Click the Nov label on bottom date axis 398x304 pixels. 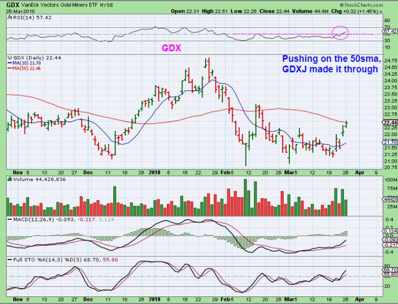pos(18,299)
